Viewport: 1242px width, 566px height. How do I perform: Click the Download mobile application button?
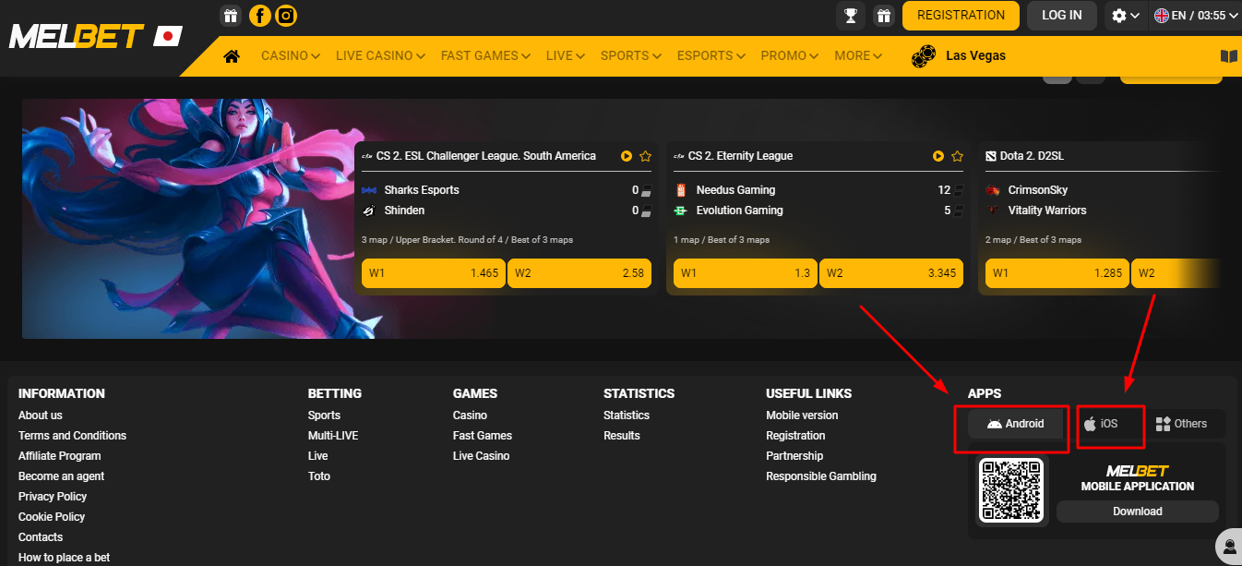[x=1137, y=512]
